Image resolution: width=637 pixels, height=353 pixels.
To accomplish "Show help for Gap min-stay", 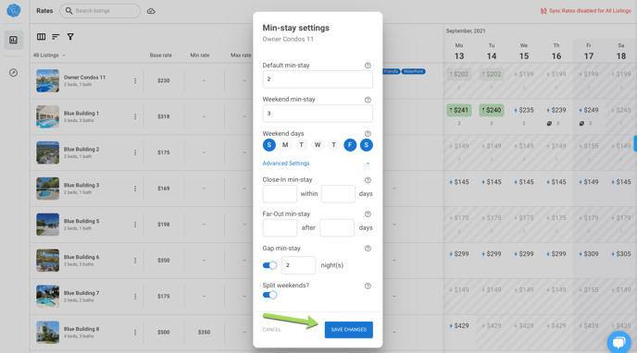I will click(368, 249).
